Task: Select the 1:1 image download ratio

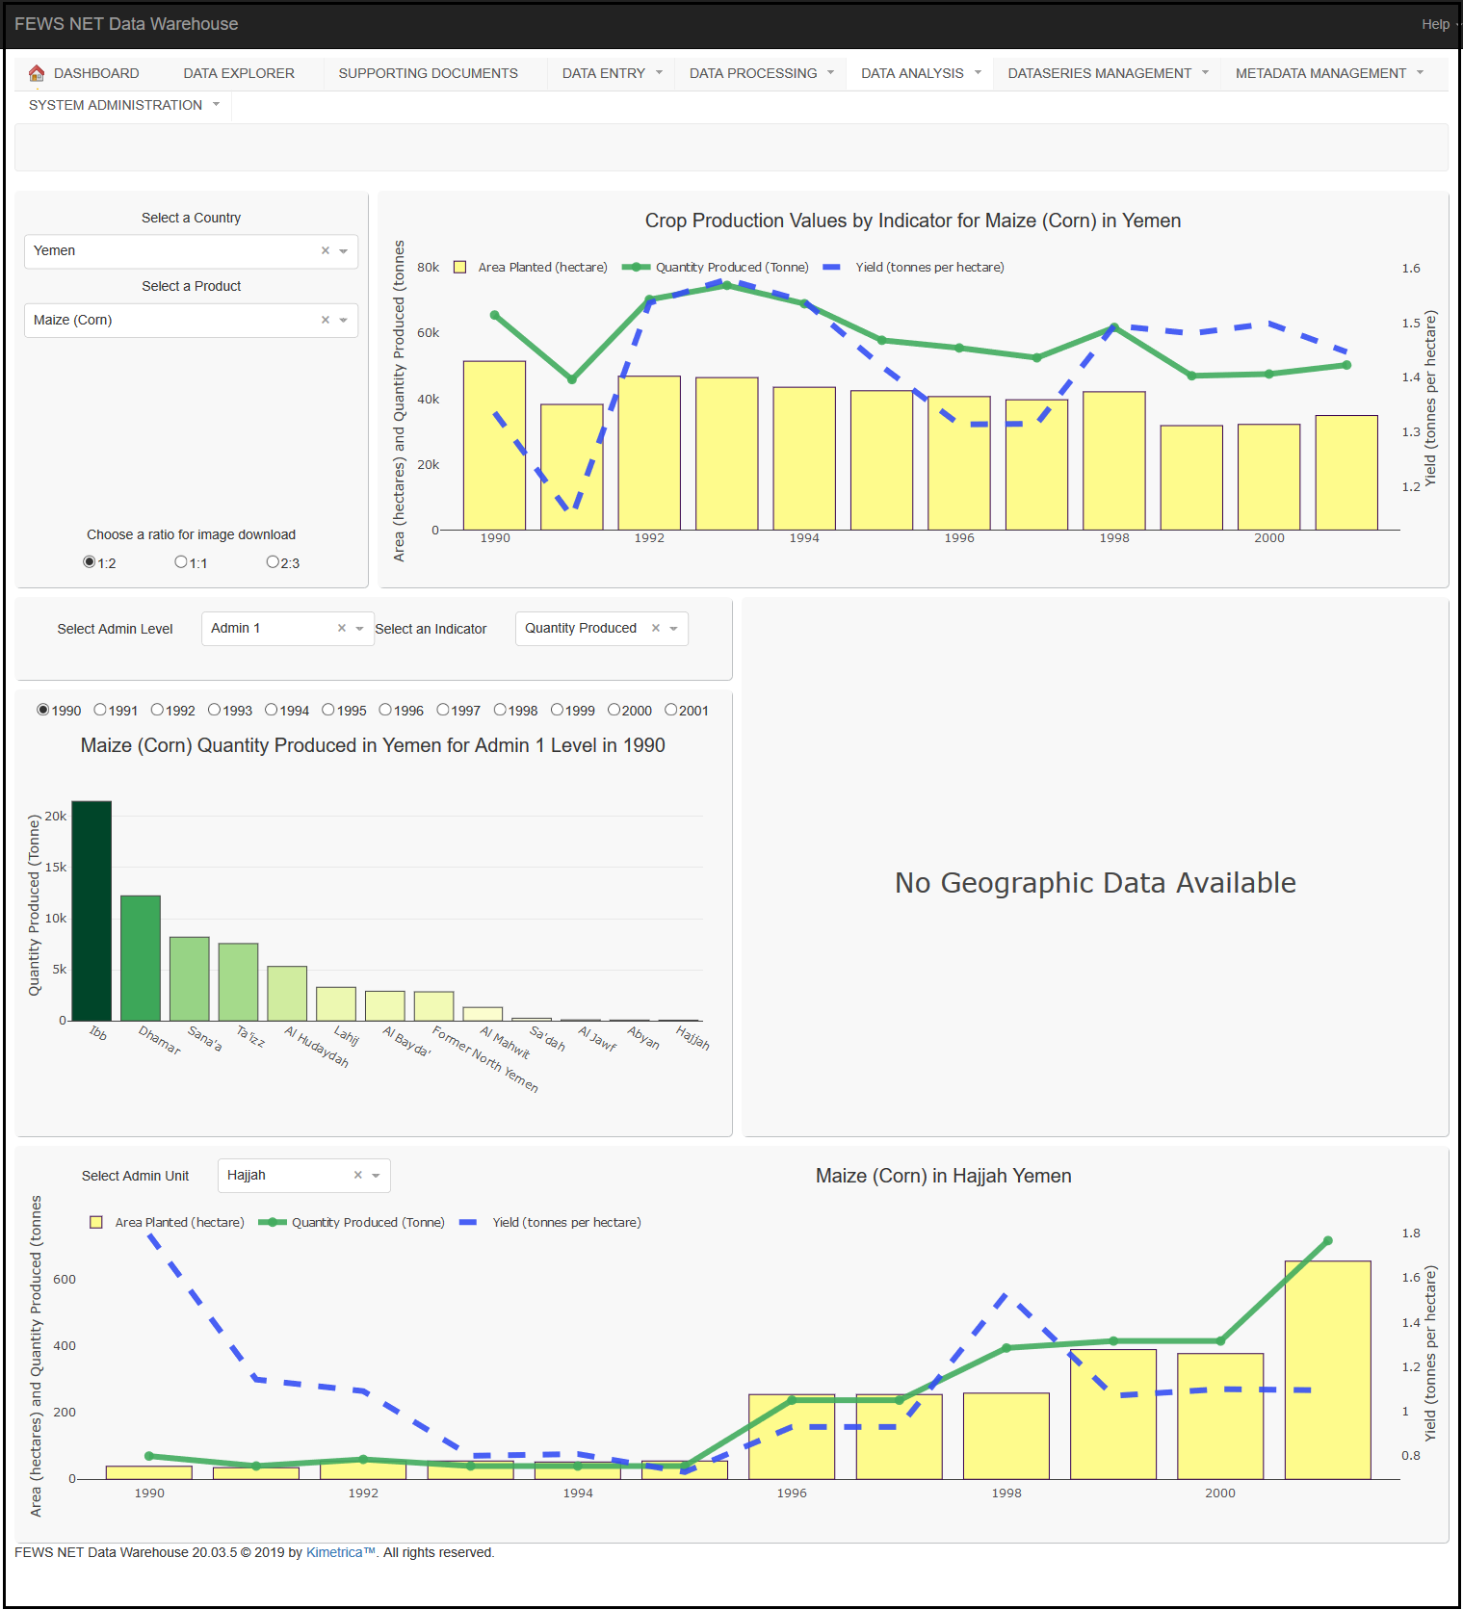Action: (181, 562)
